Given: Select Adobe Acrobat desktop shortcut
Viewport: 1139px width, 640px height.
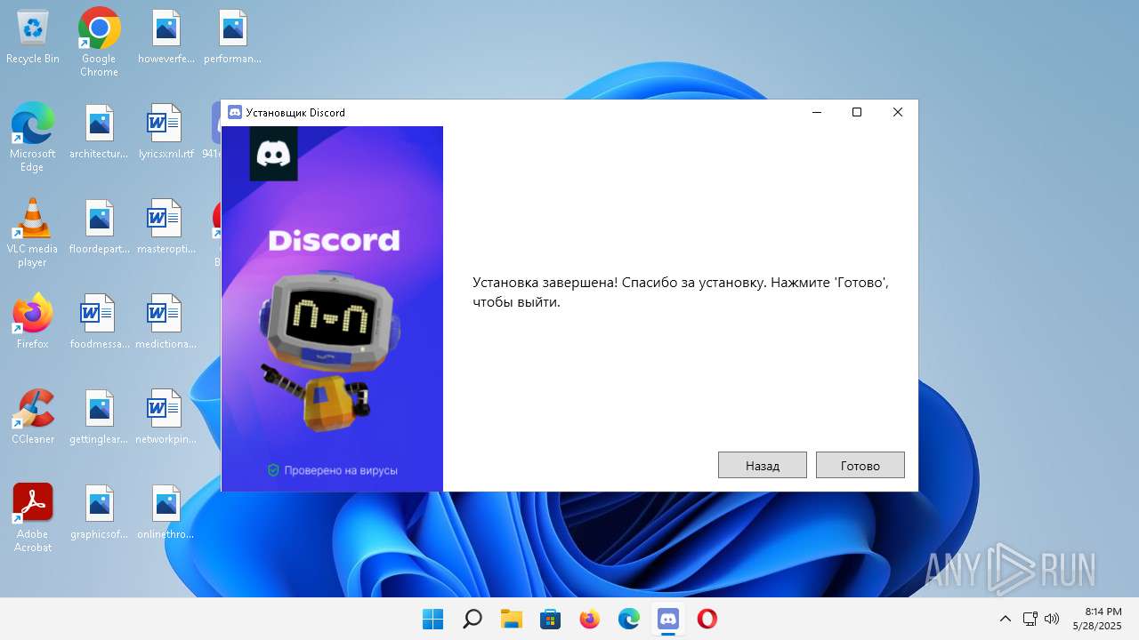Looking at the screenshot, I should (x=33, y=518).
